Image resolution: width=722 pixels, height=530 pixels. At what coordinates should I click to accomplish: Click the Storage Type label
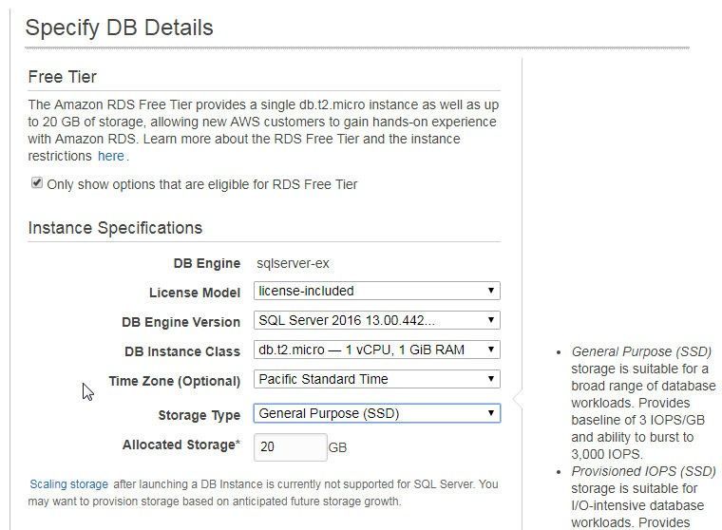(x=199, y=415)
